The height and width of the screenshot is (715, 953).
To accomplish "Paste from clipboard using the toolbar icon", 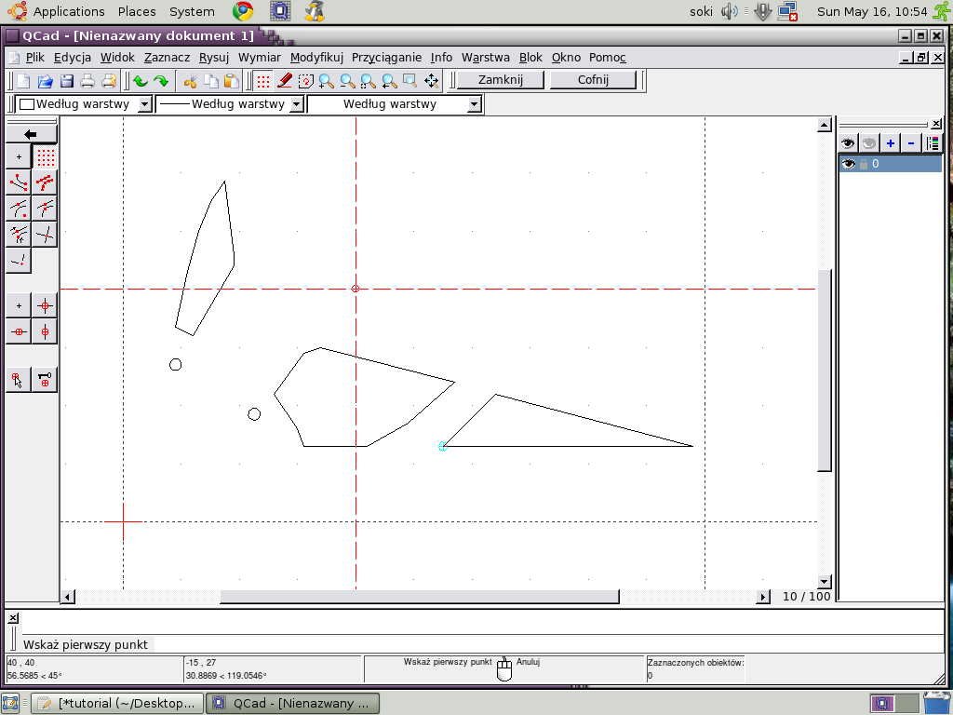I will [232, 81].
